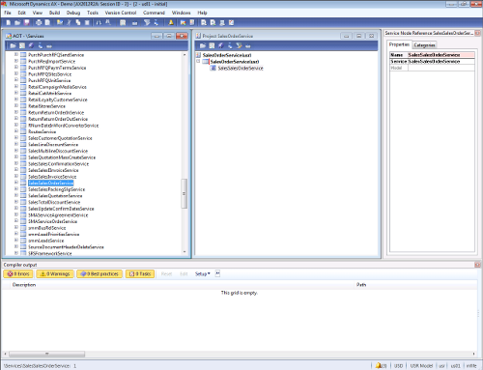This screenshot has width=483, height=370.
Task: Expand the SalesSalesInvoiceService node in AOT
Action: tap(16, 176)
